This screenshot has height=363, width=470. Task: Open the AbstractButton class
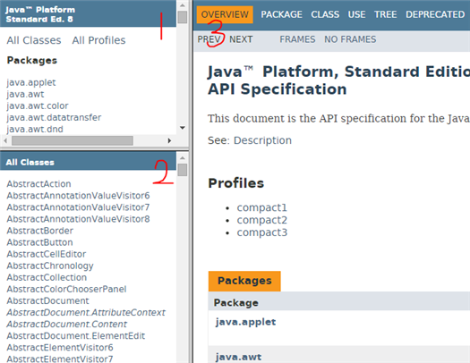click(39, 242)
